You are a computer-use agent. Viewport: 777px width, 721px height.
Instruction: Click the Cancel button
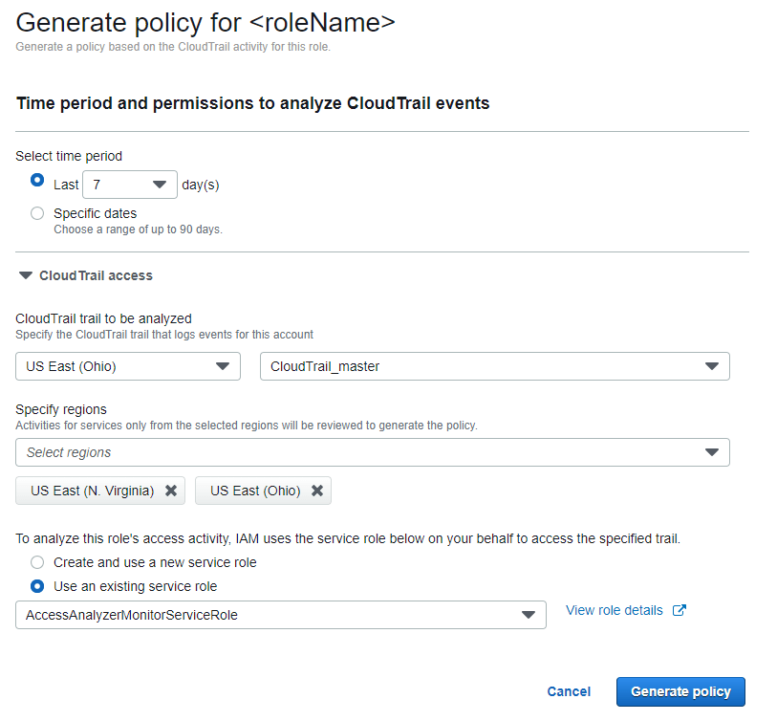click(569, 691)
